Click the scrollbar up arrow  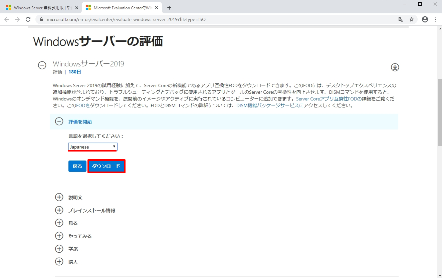point(440,28)
